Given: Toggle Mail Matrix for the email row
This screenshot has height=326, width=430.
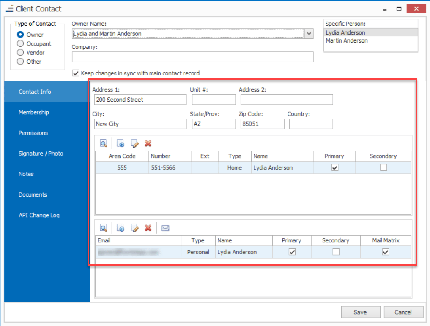Looking at the screenshot, I should tap(386, 252).
